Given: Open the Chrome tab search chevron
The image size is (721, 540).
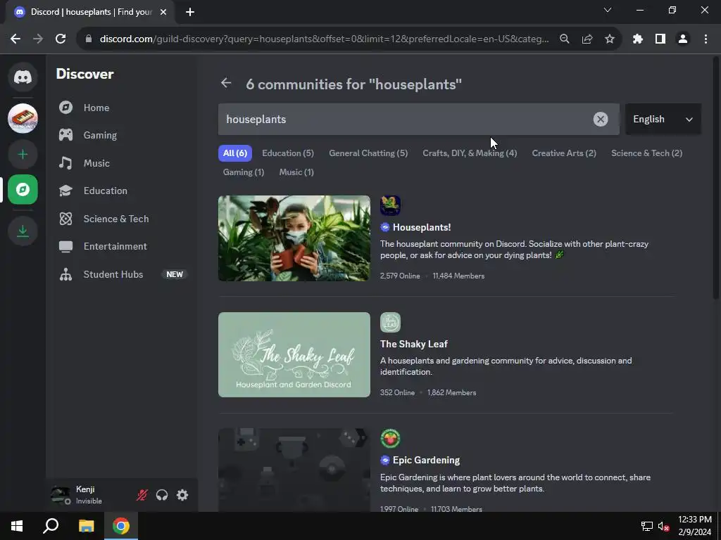Looking at the screenshot, I should tap(608, 10).
